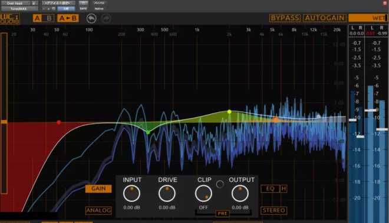
Task: Select the orange EQ band node
Action: pos(276,120)
